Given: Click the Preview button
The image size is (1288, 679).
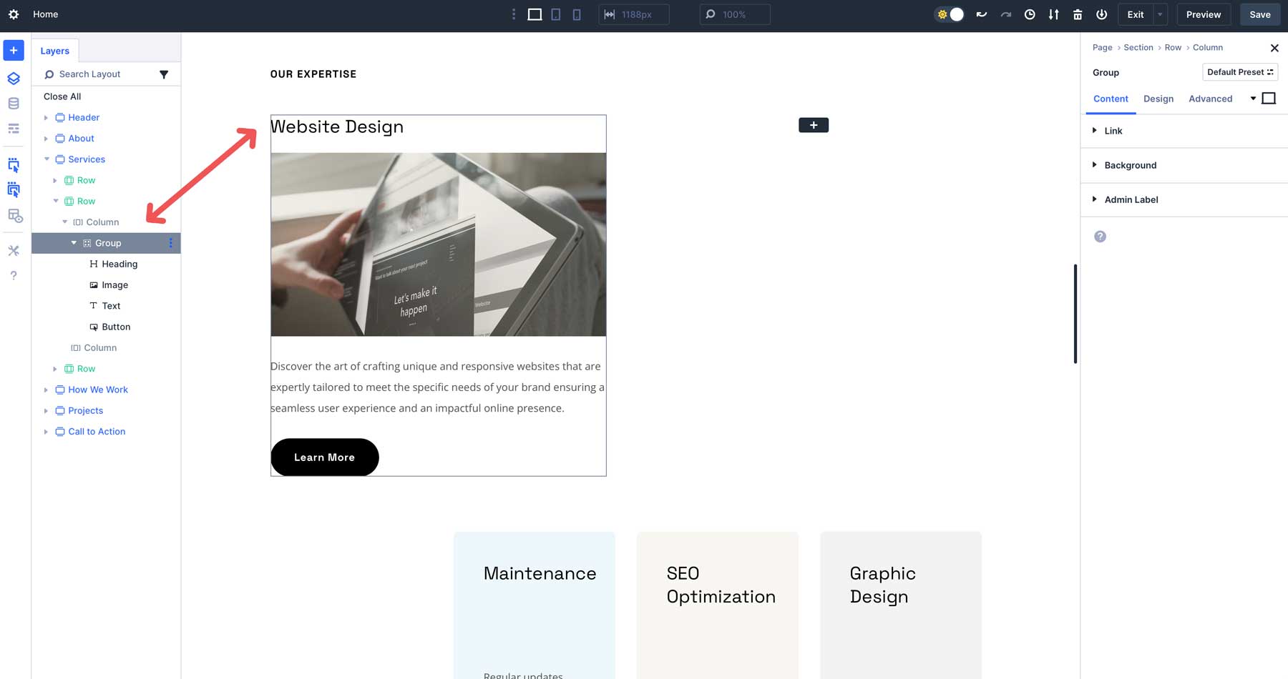Looking at the screenshot, I should click(x=1203, y=14).
